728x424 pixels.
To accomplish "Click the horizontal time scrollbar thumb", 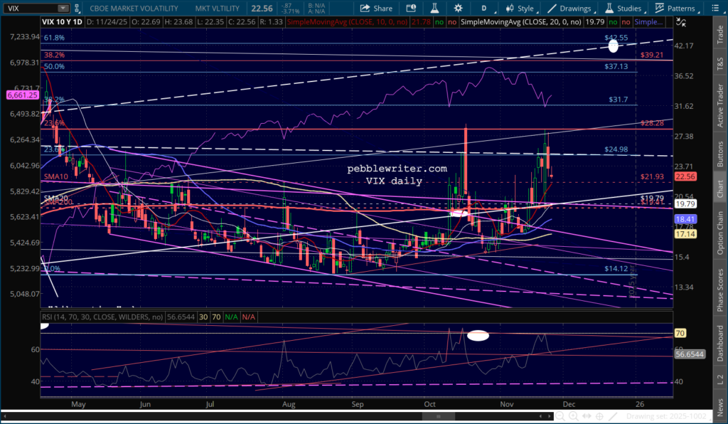I will pyautogui.click(x=439, y=416).
